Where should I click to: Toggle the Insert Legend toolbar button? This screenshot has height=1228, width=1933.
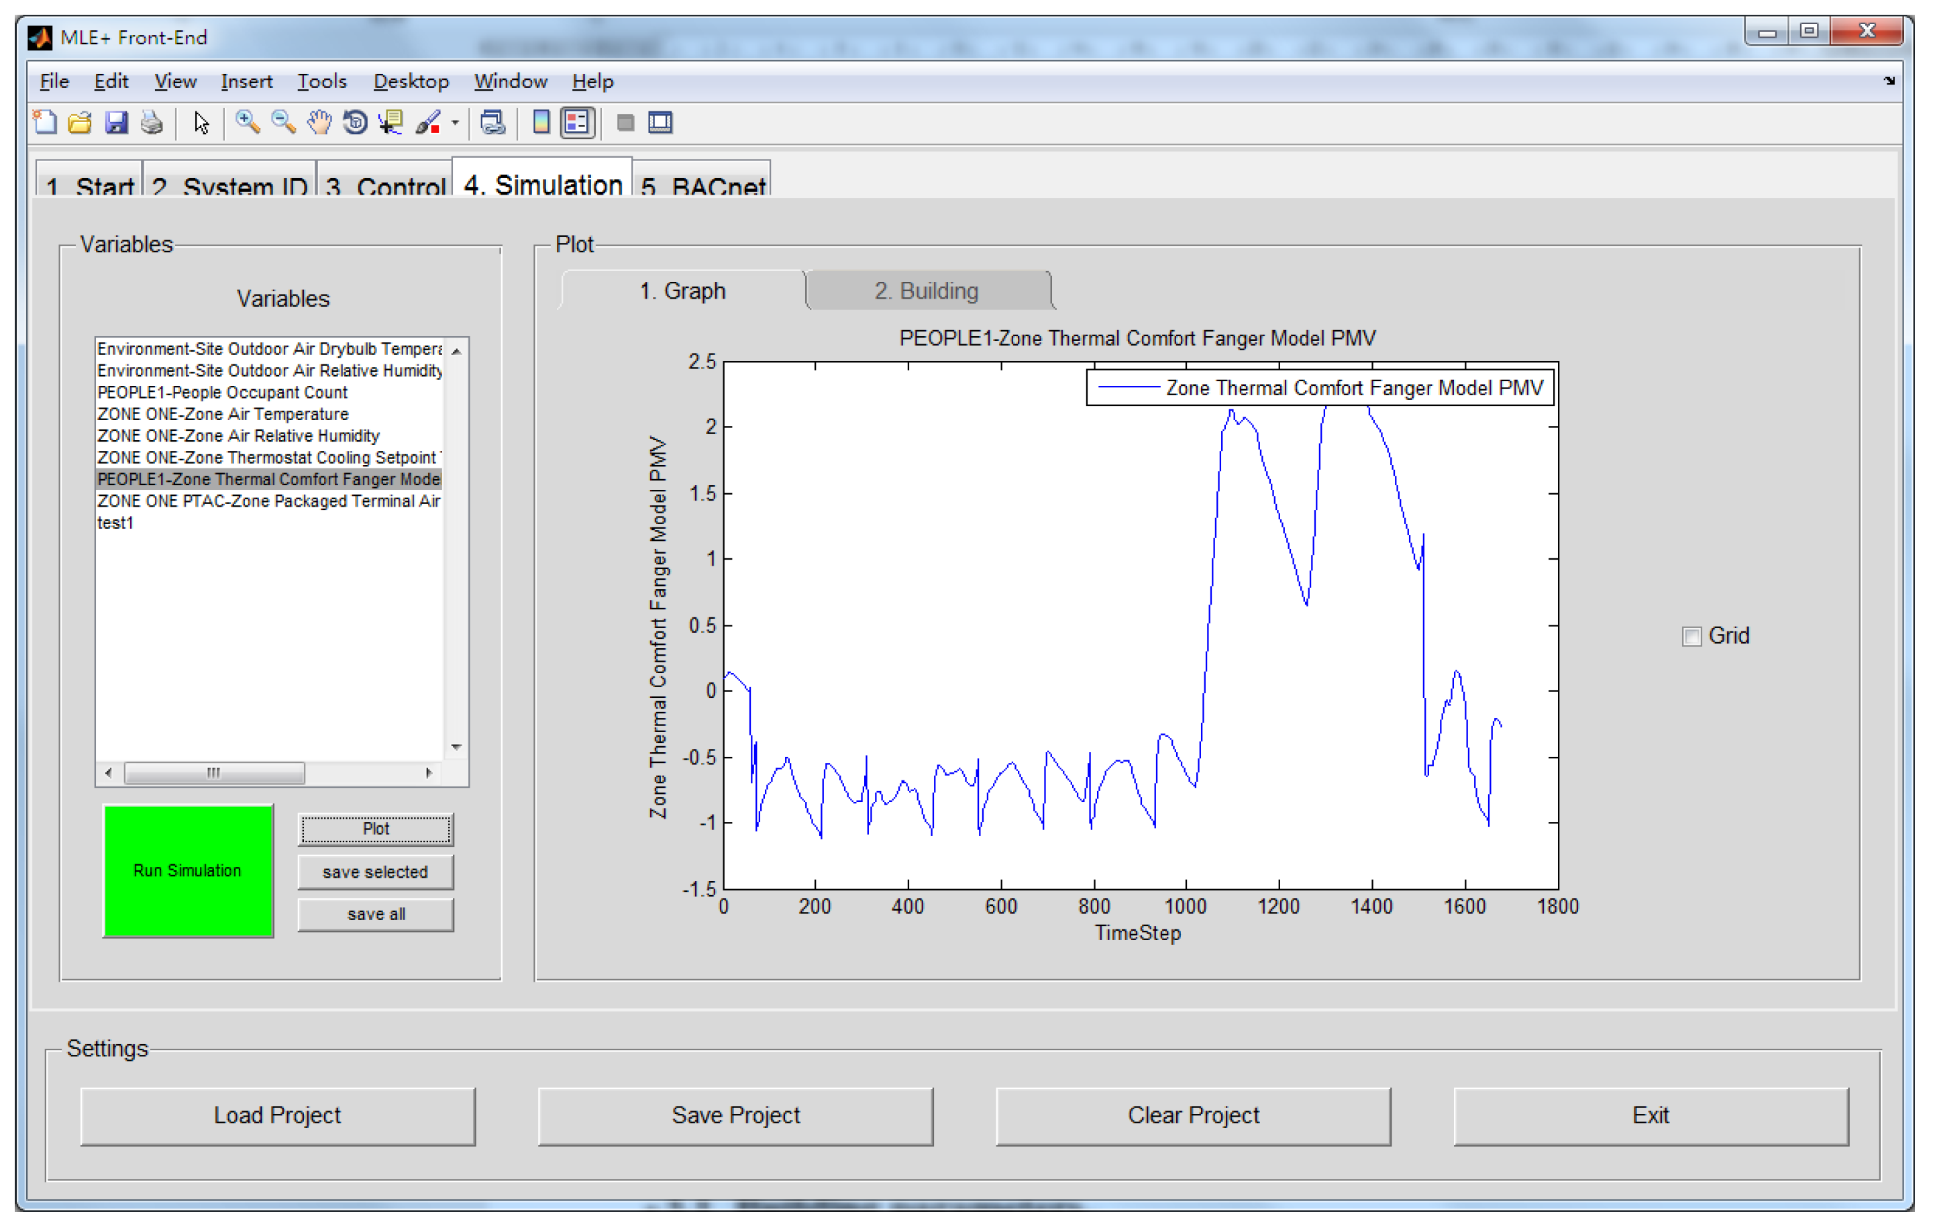577,123
